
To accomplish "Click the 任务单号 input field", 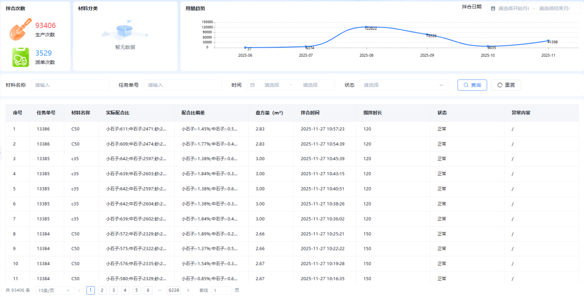I will (x=183, y=85).
